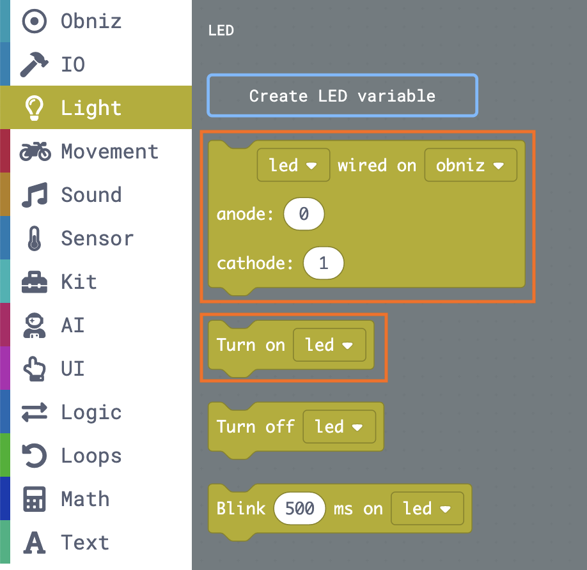Select the AI robot icon
This screenshot has height=570, width=587.
coord(35,325)
